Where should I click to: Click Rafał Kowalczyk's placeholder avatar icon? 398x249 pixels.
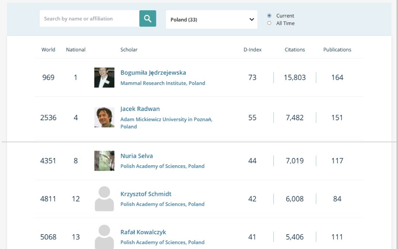pos(104,236)
